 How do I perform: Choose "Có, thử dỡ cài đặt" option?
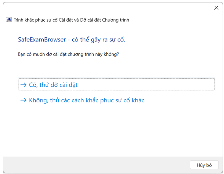(53, 85)
